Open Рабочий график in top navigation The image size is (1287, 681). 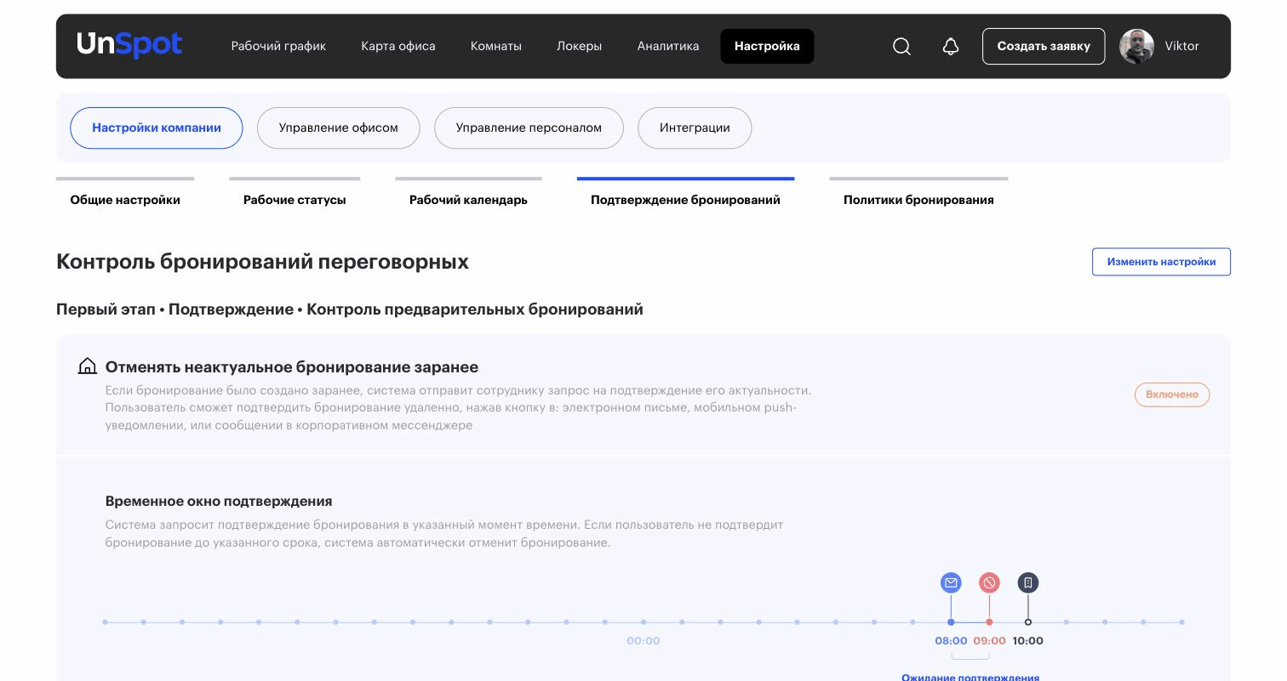(278, 46)
